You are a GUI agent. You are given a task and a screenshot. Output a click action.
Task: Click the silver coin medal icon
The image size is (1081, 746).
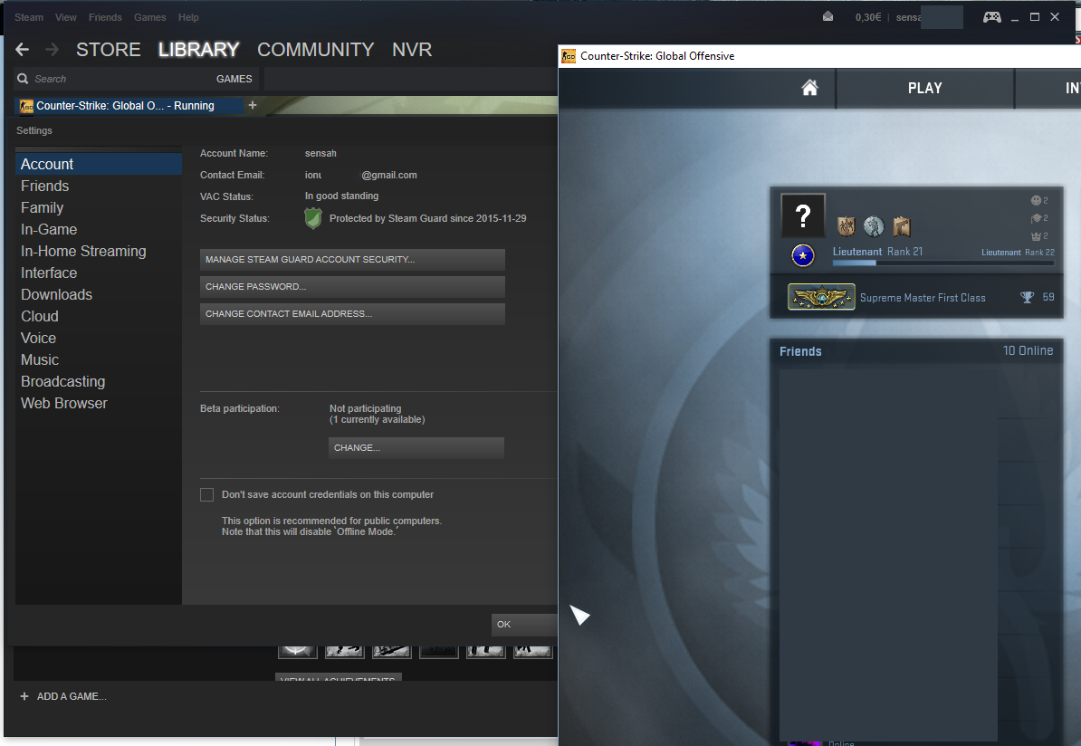point(874,226)
